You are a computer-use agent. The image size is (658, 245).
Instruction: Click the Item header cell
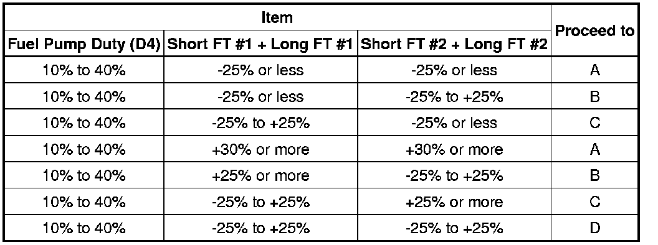click(277, 18)
